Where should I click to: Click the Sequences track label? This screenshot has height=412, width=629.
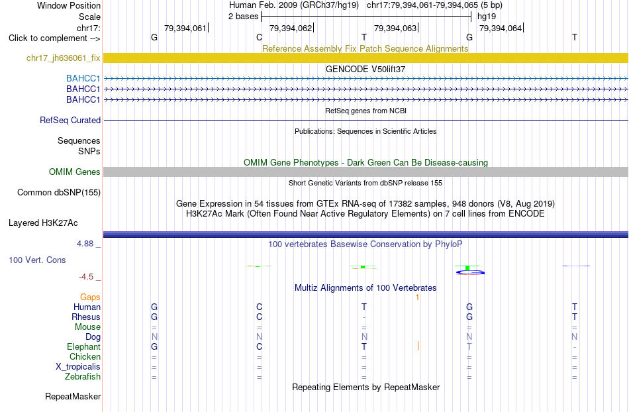tap(79, 141)
